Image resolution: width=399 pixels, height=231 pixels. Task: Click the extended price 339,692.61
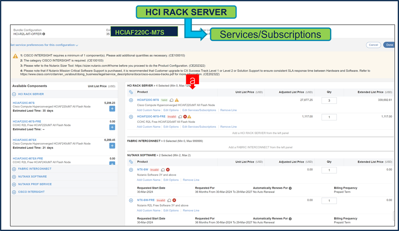[385, 100]
